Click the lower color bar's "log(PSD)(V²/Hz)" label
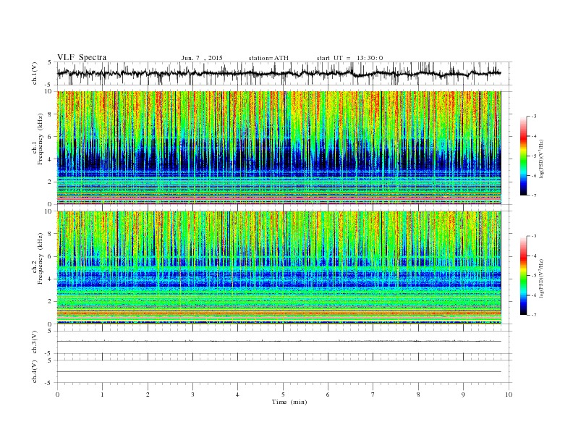 pos(543,278)
